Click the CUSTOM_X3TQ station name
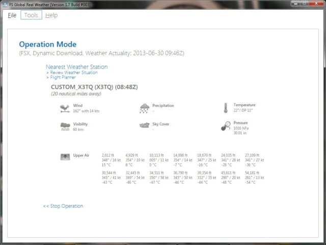 [94, 87]
